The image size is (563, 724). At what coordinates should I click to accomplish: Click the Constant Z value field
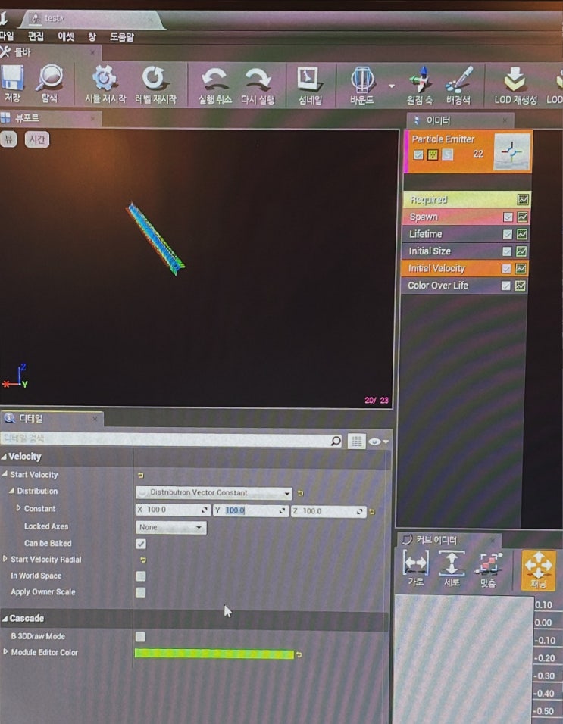(328, 511)
